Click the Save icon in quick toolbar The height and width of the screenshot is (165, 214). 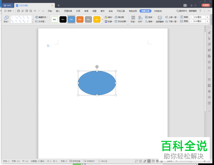click(x=18, y=11)
